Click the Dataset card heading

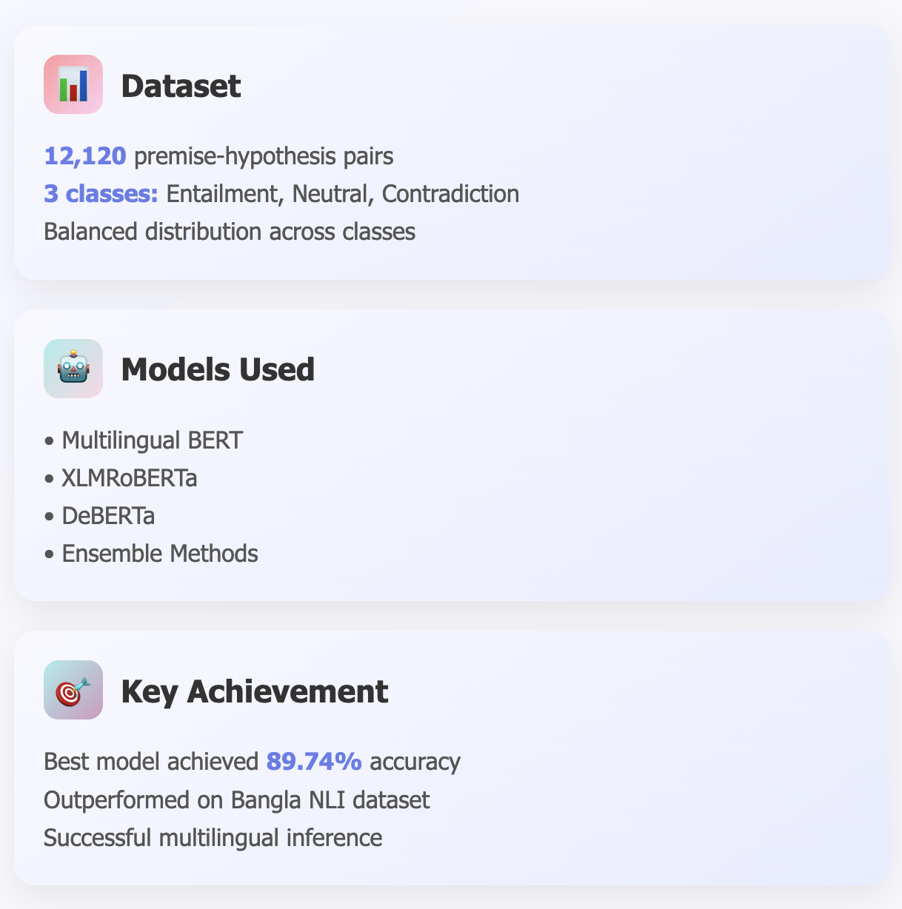click(181, 86)
